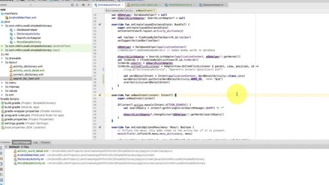This screenshot has width=329, height=185.
Task: Open the Console tab in version control
Action: (x=45, y=142)
